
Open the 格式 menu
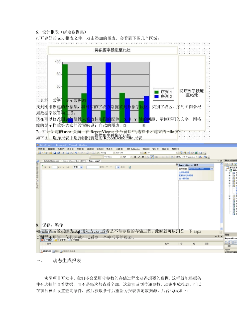pos(100,149)
